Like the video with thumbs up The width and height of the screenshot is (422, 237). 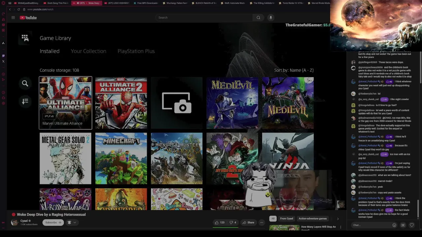220,223
